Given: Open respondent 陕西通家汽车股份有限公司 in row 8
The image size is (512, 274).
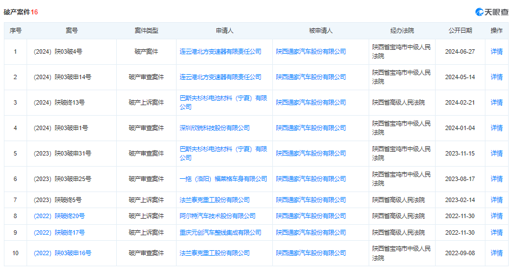Looking at the screenshot, I should tap(311, 216).
